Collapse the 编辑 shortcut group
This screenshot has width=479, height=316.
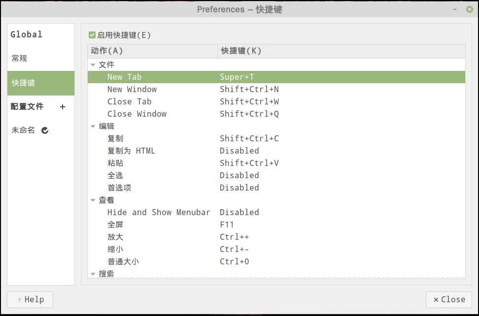click(x=93, y=126)
